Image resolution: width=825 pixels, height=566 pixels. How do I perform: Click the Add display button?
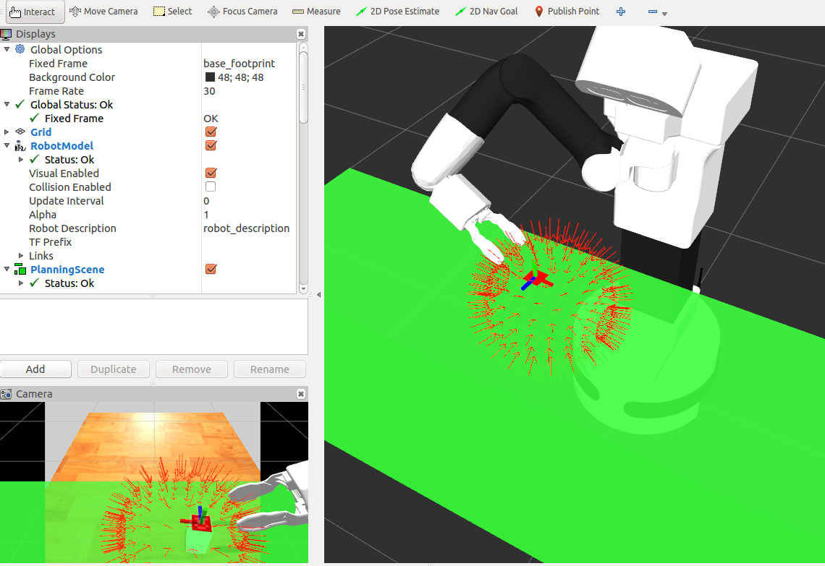pyautogui.click(x=35, y=369)
